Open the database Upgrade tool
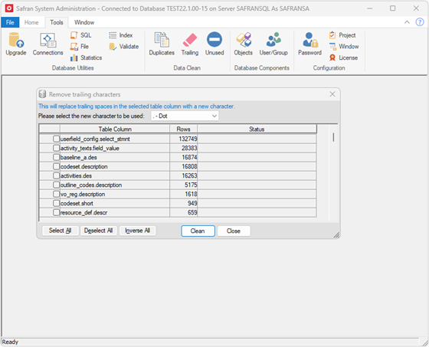This screenshot has width=429, height=347. [x=16, y=44]
